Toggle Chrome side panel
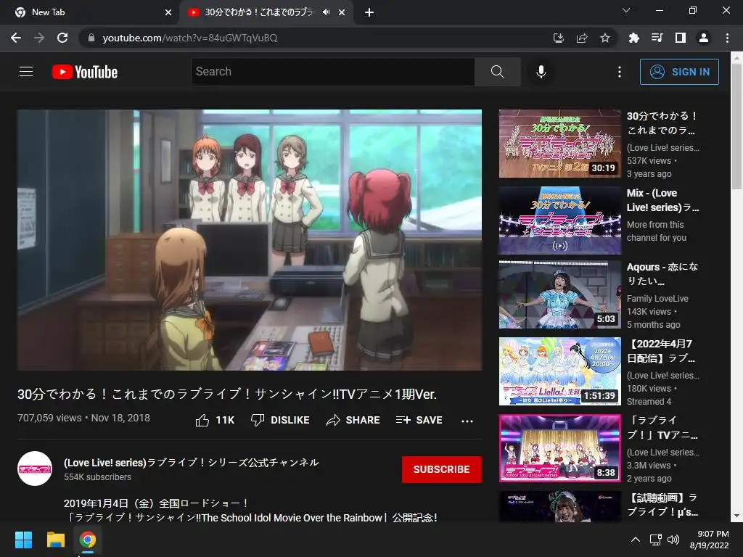 [681, 38]
